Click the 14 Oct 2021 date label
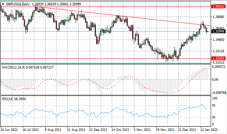This screenshot has width=227, height=134. [120, 129]
